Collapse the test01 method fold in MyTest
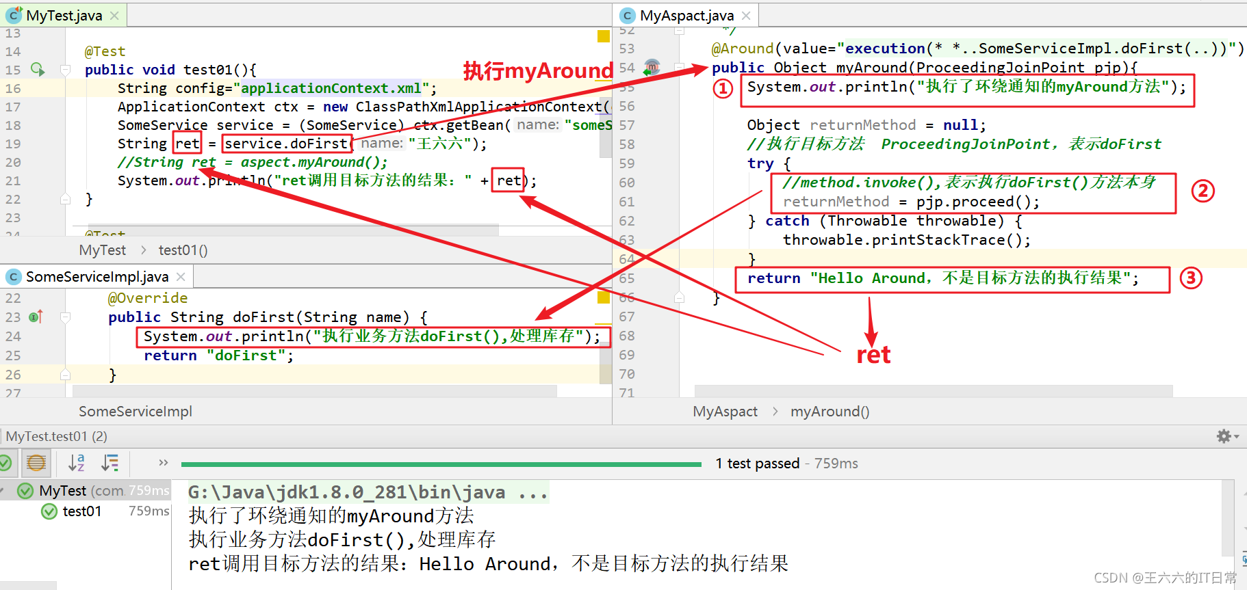 (x=66, y=69)
